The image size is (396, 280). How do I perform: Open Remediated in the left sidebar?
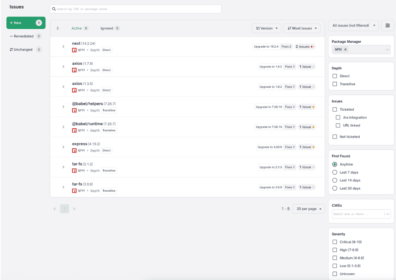[x=23, y=36]
